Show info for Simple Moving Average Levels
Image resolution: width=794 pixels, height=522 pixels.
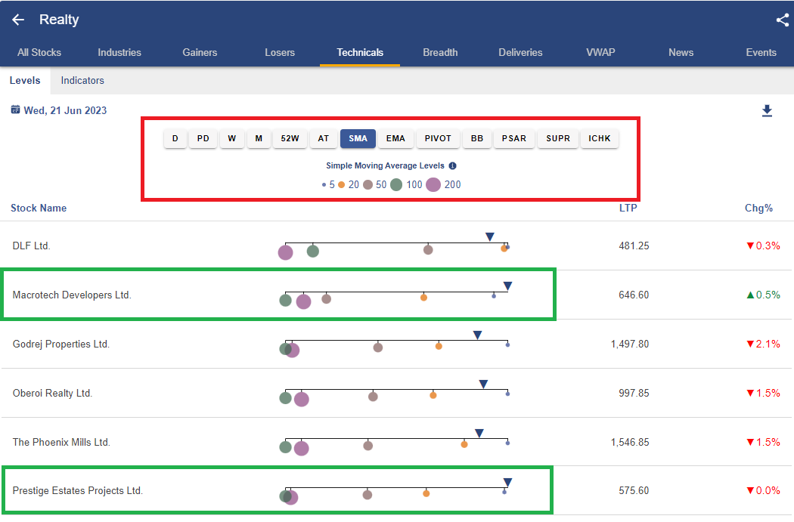coord(453,166)
